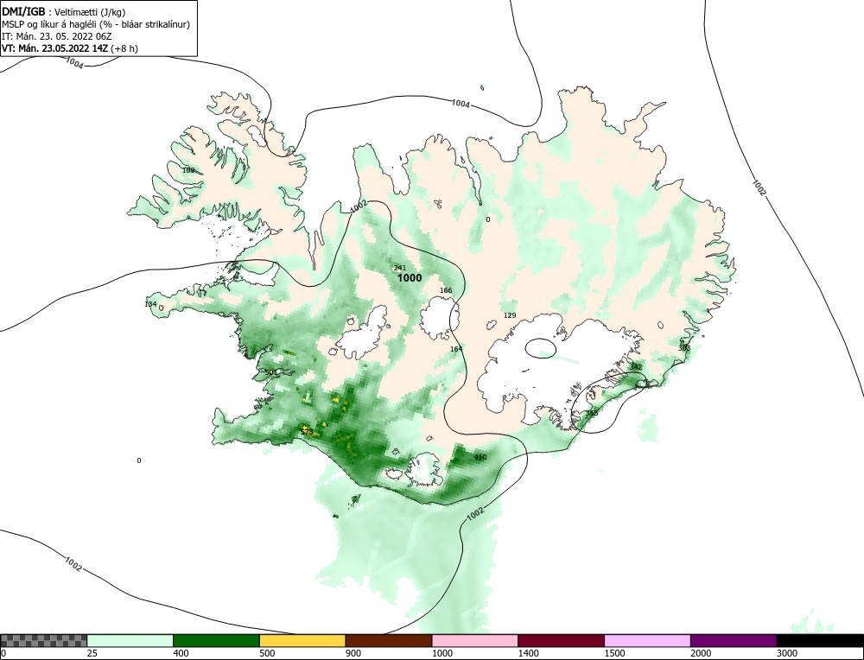The image size is (864, 660).
Task: Click the '400' legend scale label
Action: click(181, 653)
